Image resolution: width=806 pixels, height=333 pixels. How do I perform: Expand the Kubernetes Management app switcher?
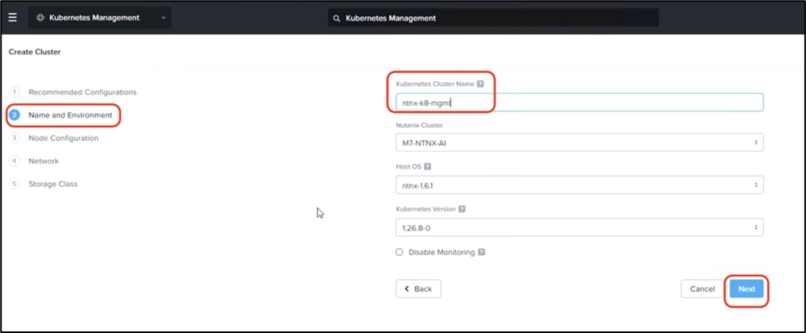pos(99,18)
